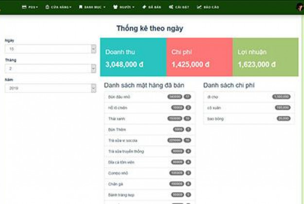Open the user avatar in top-right corner

click(x=300, y=7)
